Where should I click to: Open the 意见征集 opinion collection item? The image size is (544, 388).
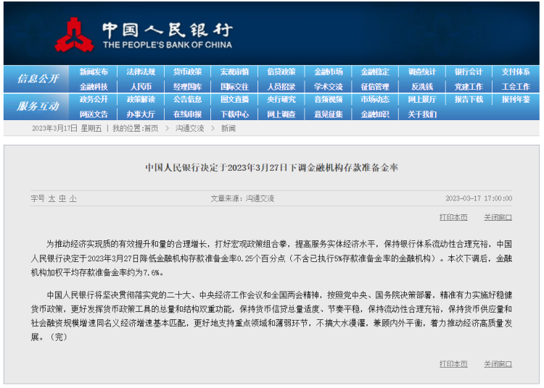click(328, 114)
